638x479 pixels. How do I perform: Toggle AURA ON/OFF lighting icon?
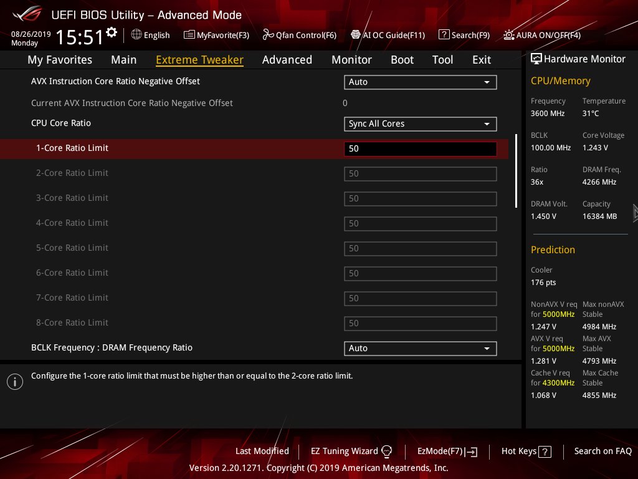pos(508,35)
